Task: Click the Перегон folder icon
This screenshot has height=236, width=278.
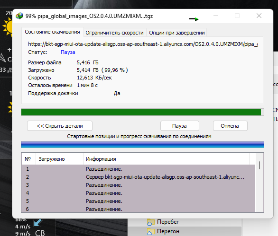Action: (150, 232)
